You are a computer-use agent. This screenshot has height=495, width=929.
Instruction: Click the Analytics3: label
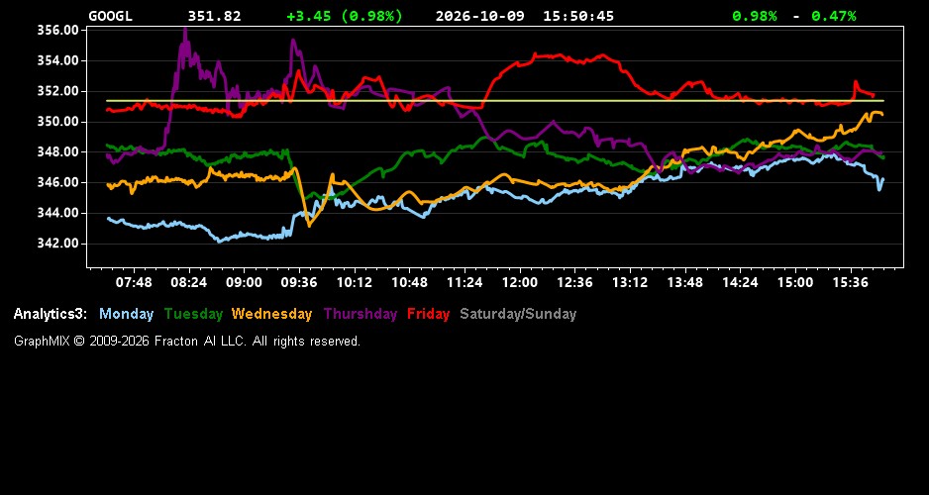click(51, 314)
